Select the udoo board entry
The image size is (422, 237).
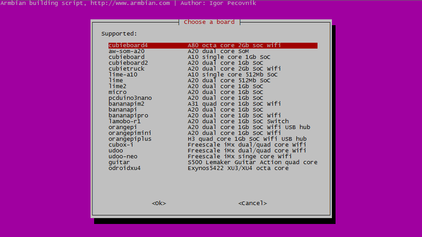pyautogui.click(x=213, y=151)
